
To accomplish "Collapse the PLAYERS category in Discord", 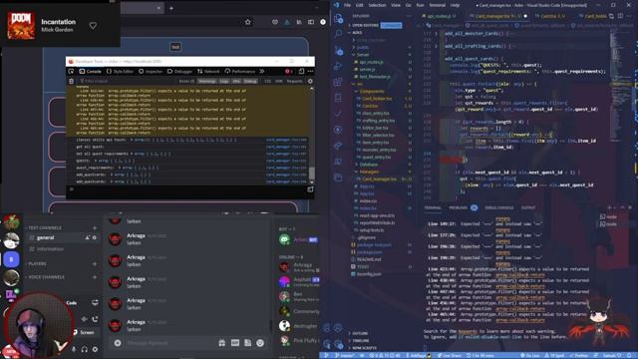I will click(37, 263).
